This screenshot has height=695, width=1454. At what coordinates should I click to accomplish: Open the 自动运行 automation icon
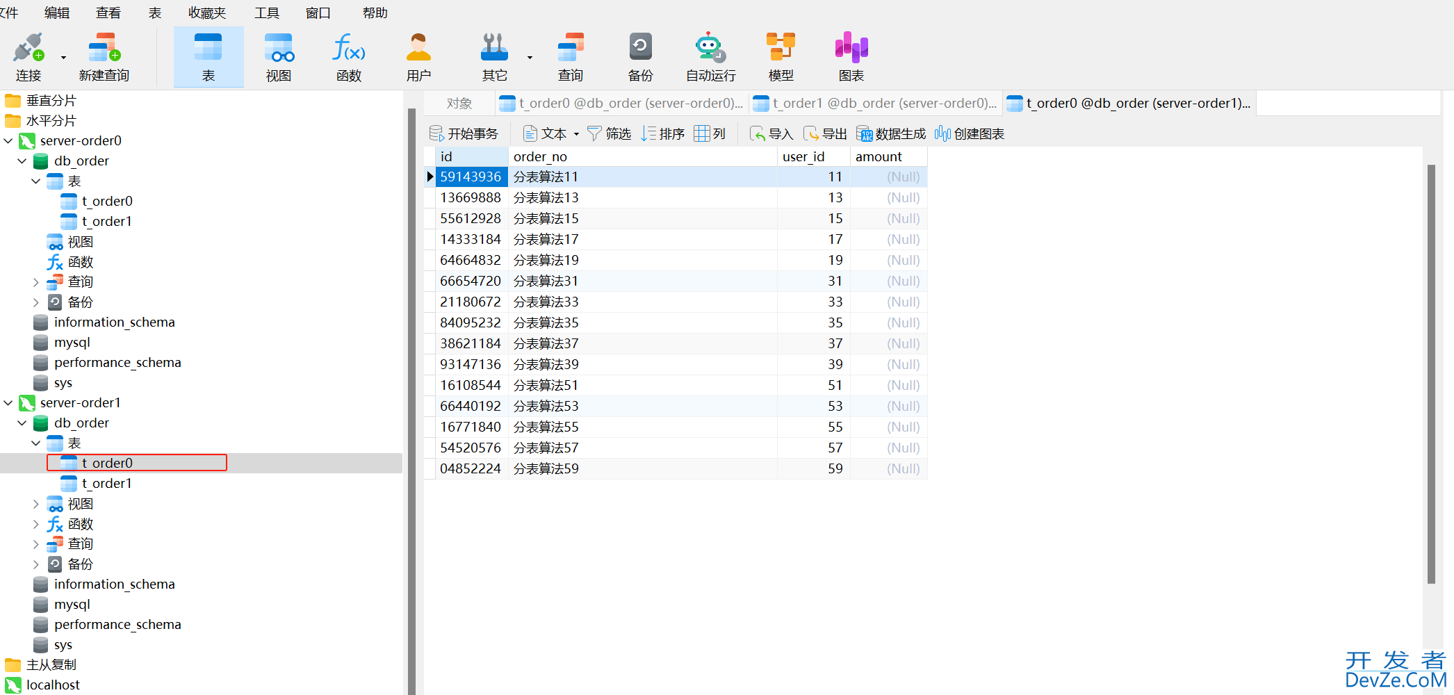pyautogui.click(x=710, y=57)
